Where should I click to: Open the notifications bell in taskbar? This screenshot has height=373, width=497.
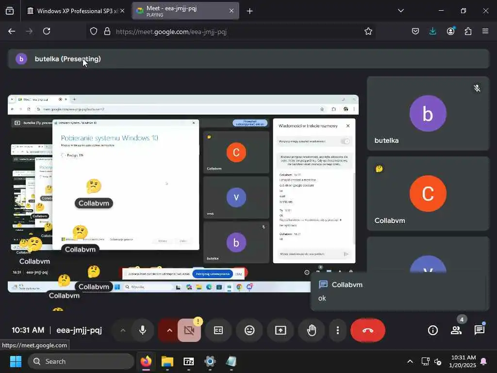[x=484, y=361]
